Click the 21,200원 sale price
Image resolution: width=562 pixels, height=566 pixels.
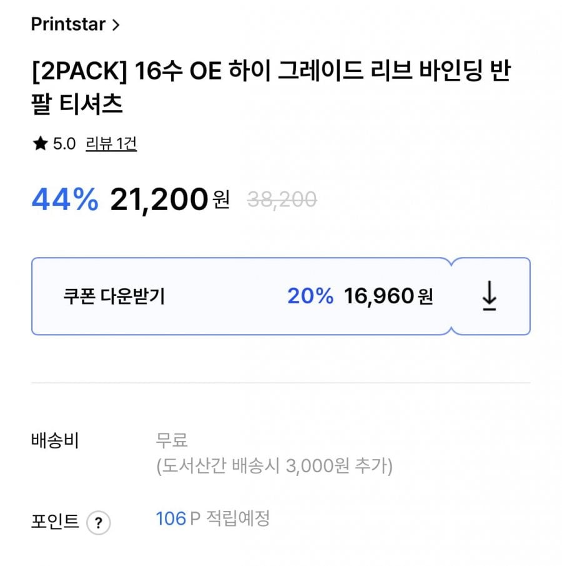tap(169, 200)
